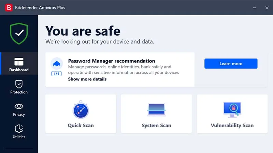Click the Password Manager recommendation title
Image resolution: width=273 pixels, height=153 pixels.
pos(112,61)
